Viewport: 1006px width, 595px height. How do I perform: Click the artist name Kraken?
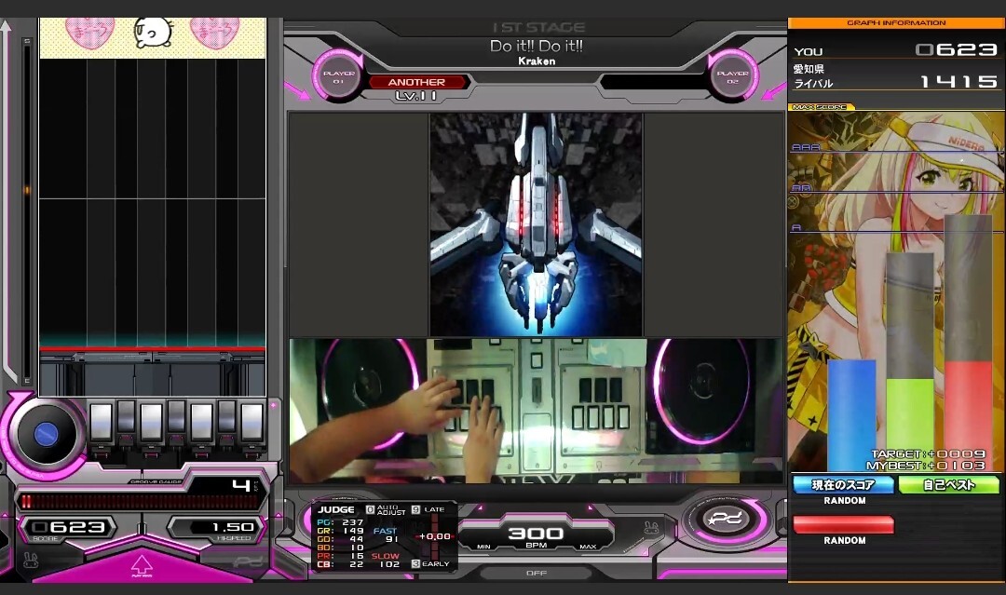[537, 61]
